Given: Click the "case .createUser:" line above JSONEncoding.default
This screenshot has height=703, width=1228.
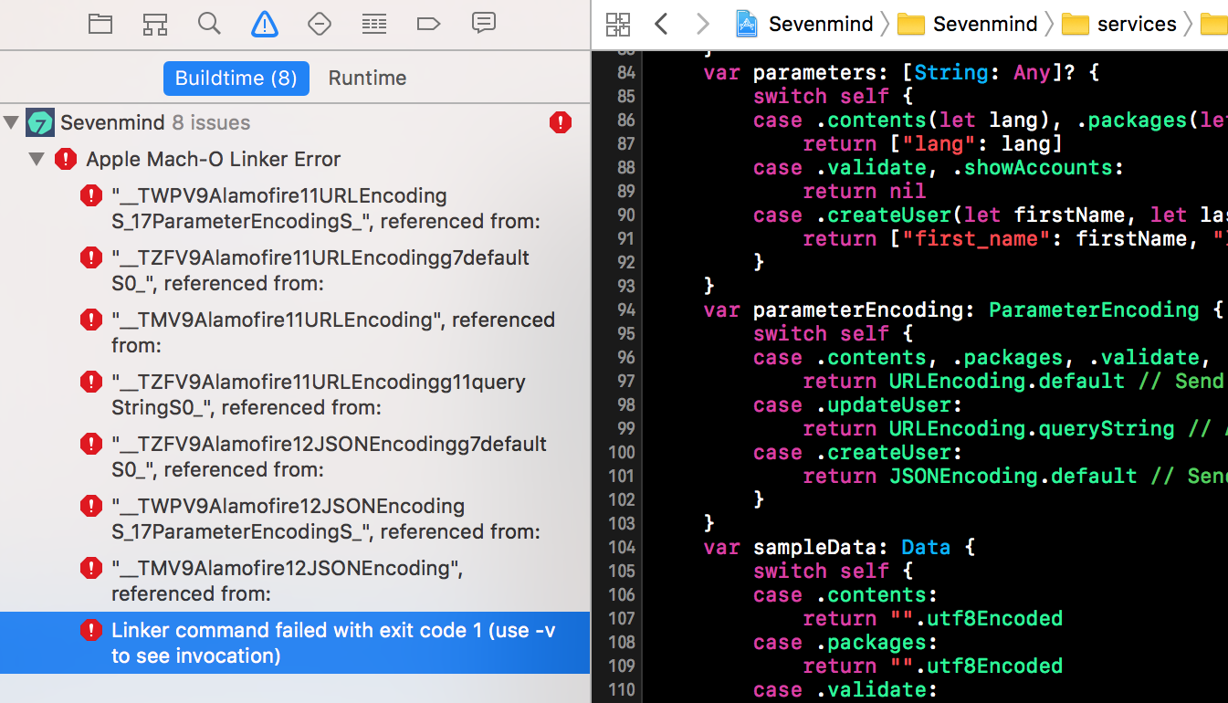Looking at the screenshot, I should click(857, 452).
